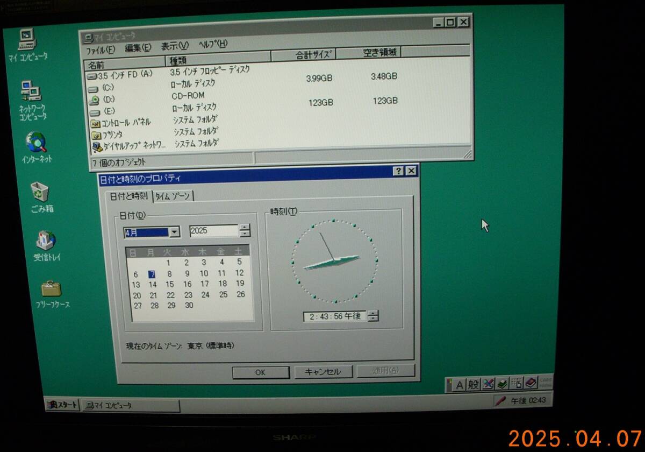Screen dimensions: 645x452
Task: Select the local disk (E:) drive
Action: click(x=102, y=111)
